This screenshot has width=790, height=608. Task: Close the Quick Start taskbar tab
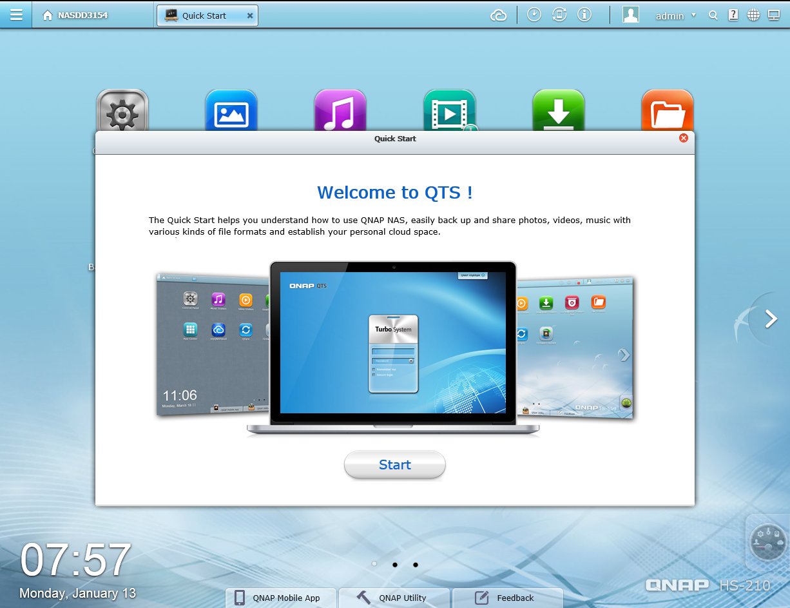point(250,15)
